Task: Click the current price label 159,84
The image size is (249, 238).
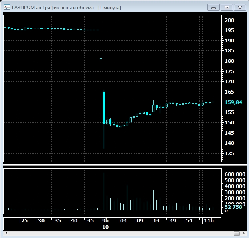Action: pos(233,102)
